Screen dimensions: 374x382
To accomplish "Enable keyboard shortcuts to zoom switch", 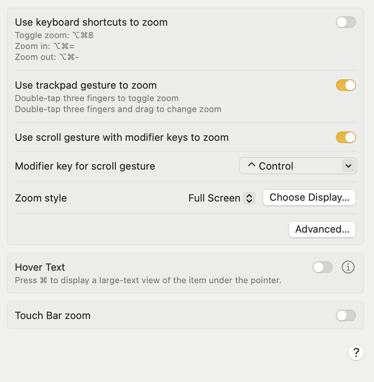I will (346, 23).
